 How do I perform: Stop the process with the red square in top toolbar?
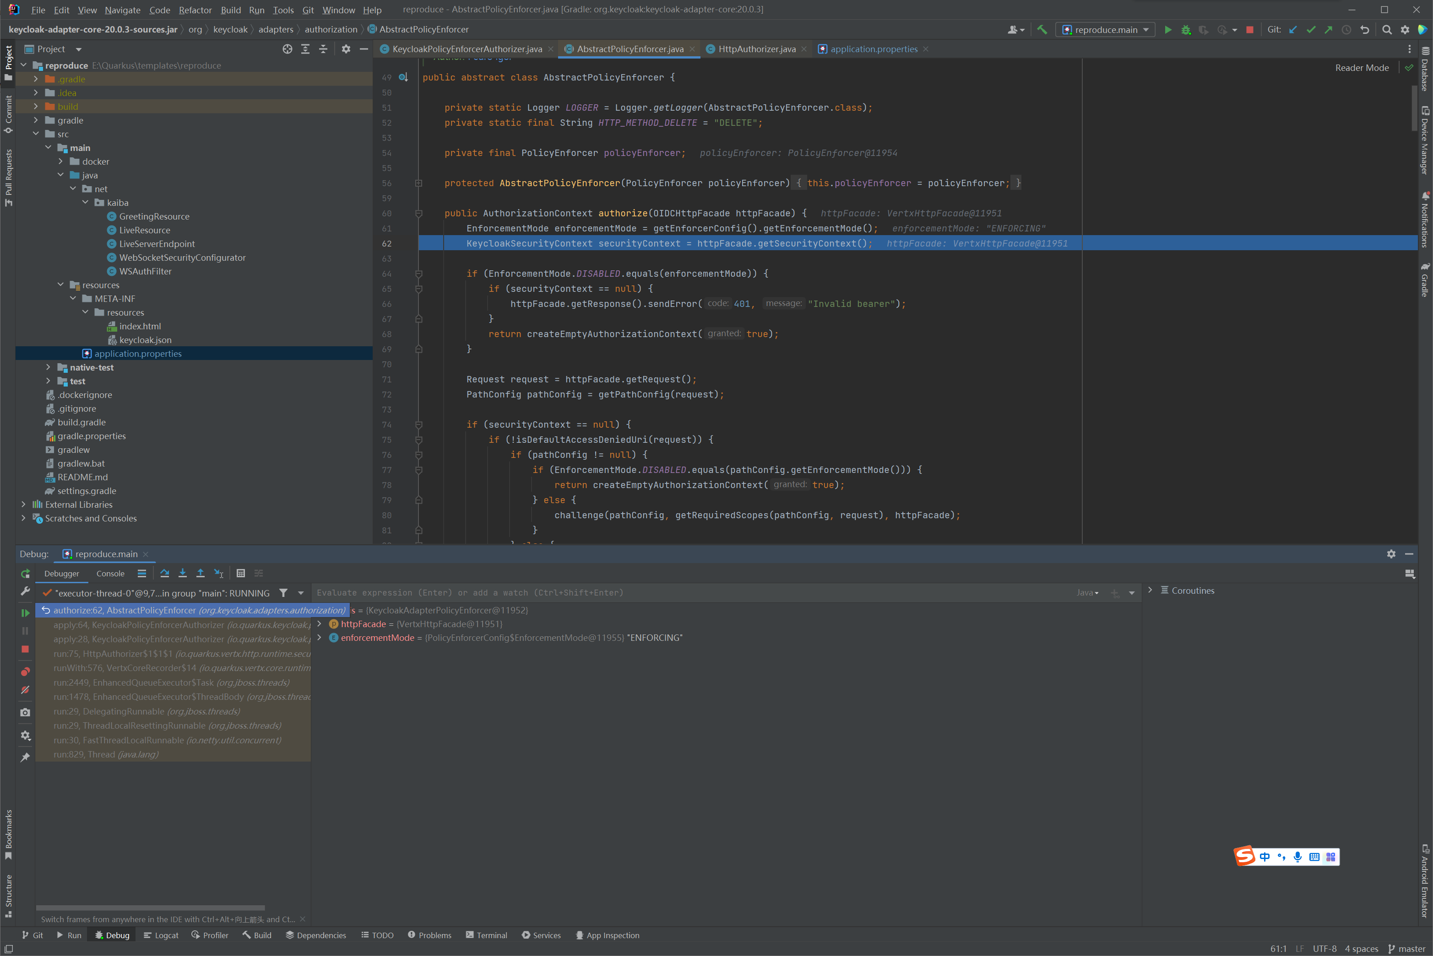tap(1249, 29)
